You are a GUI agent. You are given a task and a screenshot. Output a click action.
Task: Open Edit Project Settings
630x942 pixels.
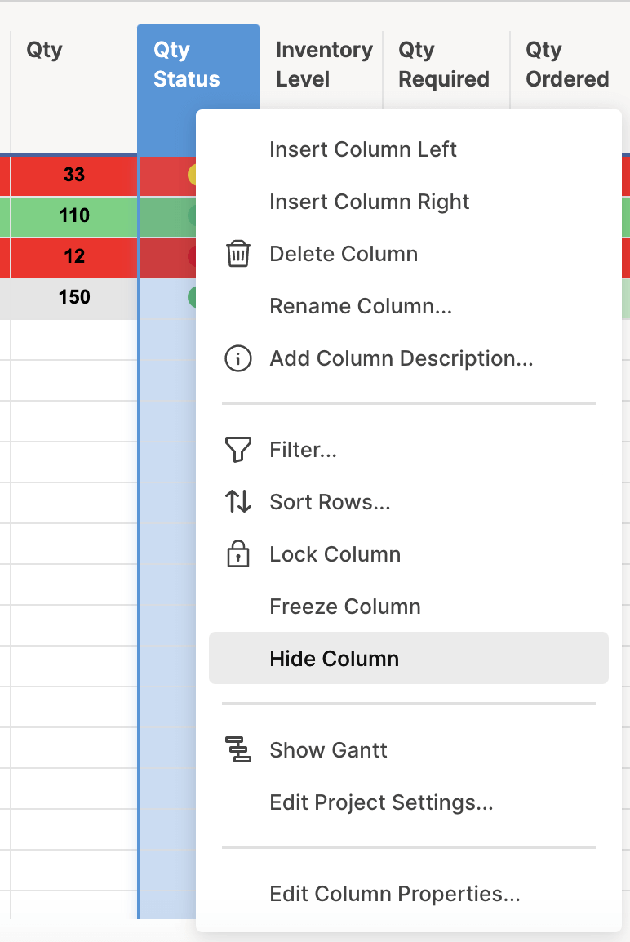click(381, 802)
